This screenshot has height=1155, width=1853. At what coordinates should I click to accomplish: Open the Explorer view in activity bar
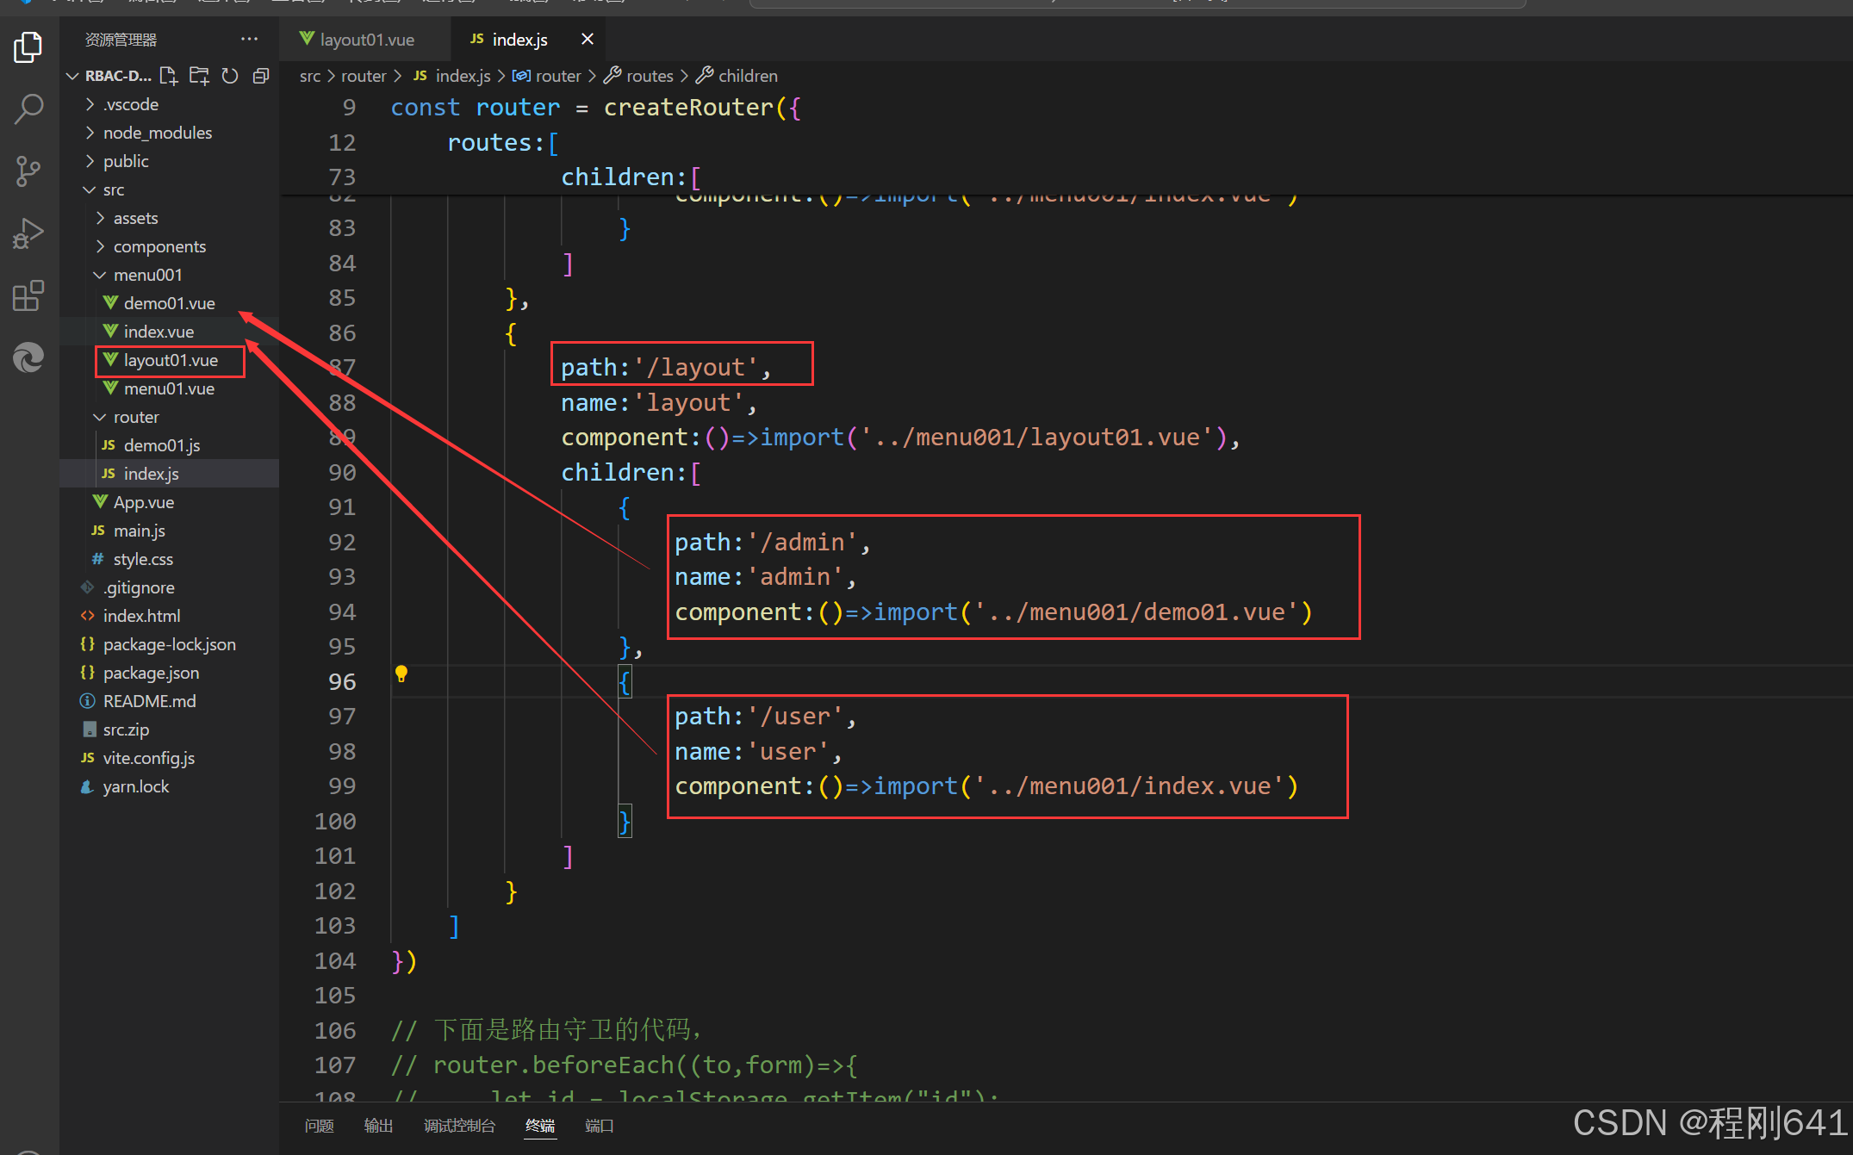tap(28, 47)
